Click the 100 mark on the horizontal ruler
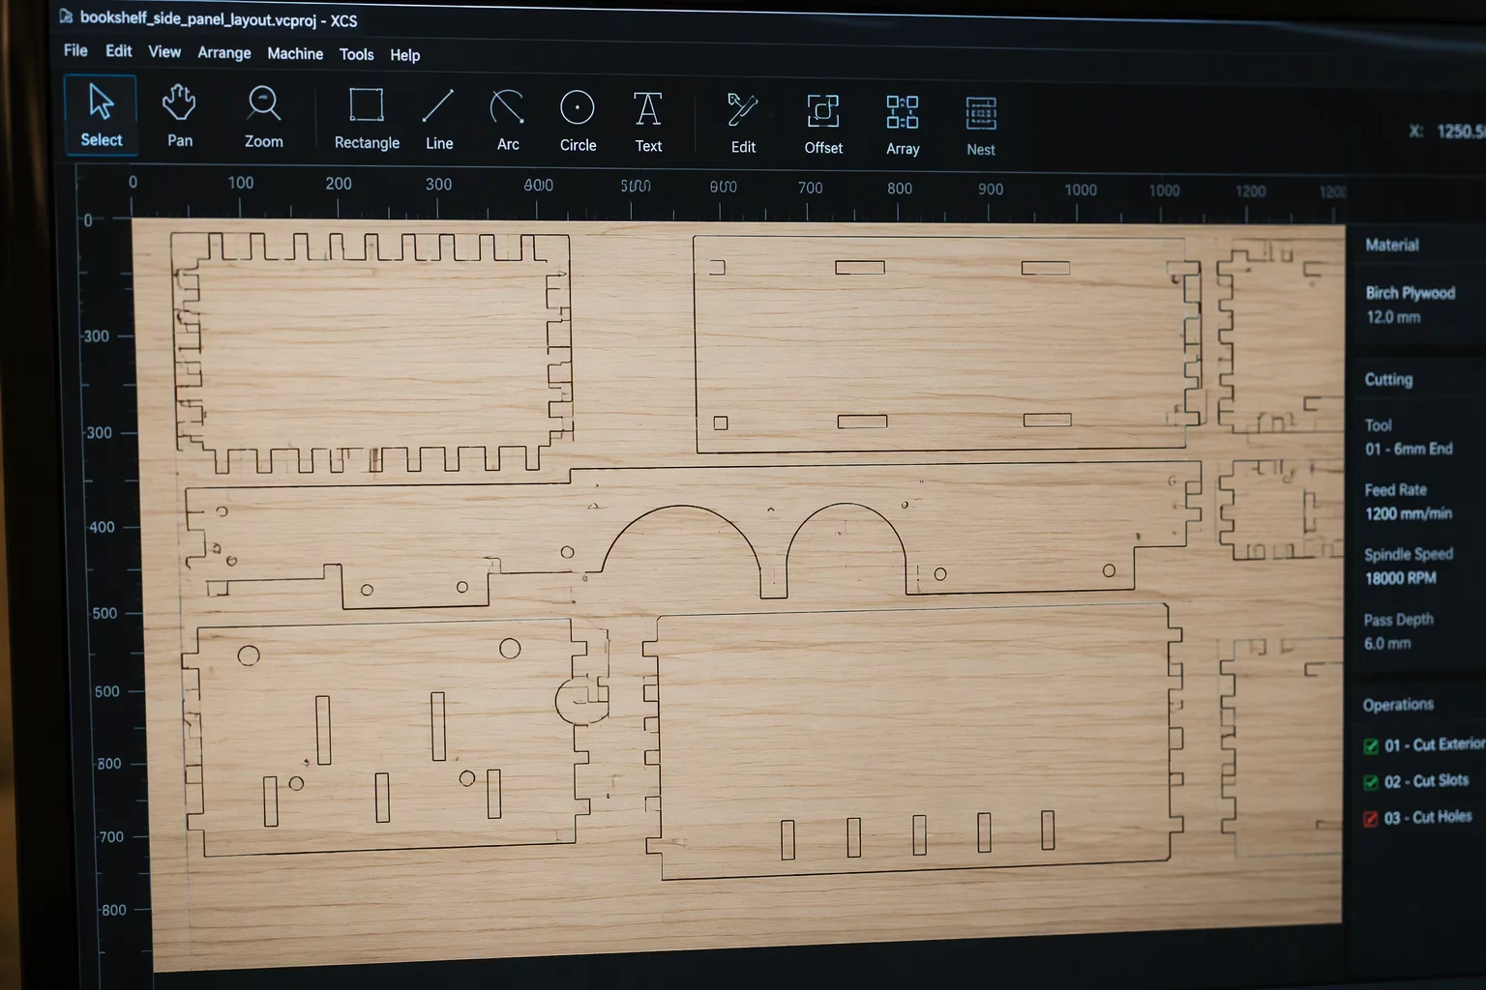This screenshot has width=1486, height=990. 240,183
